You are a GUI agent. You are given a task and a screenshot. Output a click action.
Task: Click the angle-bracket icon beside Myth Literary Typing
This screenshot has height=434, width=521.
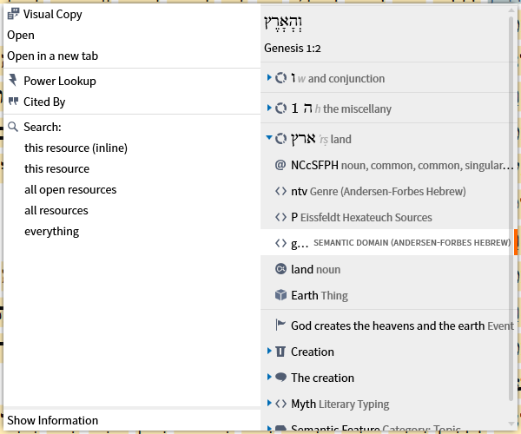pos(280,404)
